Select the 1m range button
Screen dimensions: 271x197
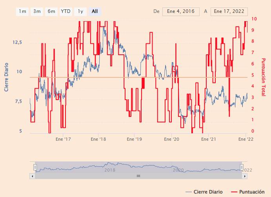pos(22,12)
